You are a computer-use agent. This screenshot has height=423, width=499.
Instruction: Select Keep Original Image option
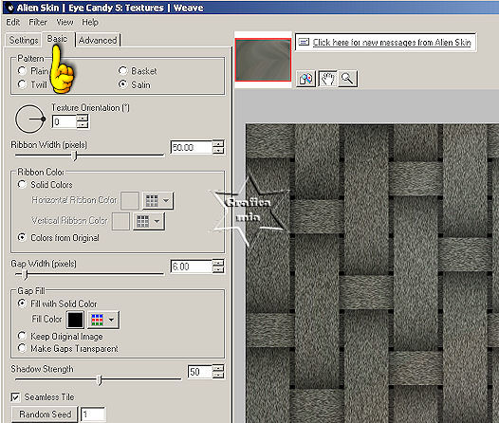pyautogui.click(x=61, y=336)
